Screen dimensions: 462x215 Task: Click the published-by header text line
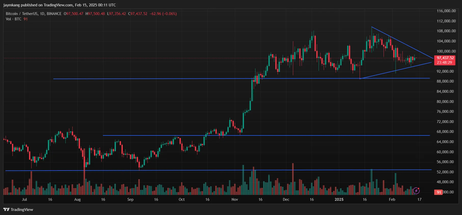pos(60,5)
